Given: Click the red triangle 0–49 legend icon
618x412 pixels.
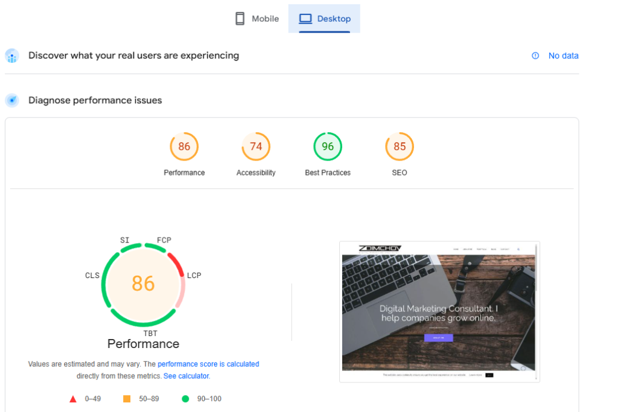Looking at the screenshot, I should click(x=73, y=399).
